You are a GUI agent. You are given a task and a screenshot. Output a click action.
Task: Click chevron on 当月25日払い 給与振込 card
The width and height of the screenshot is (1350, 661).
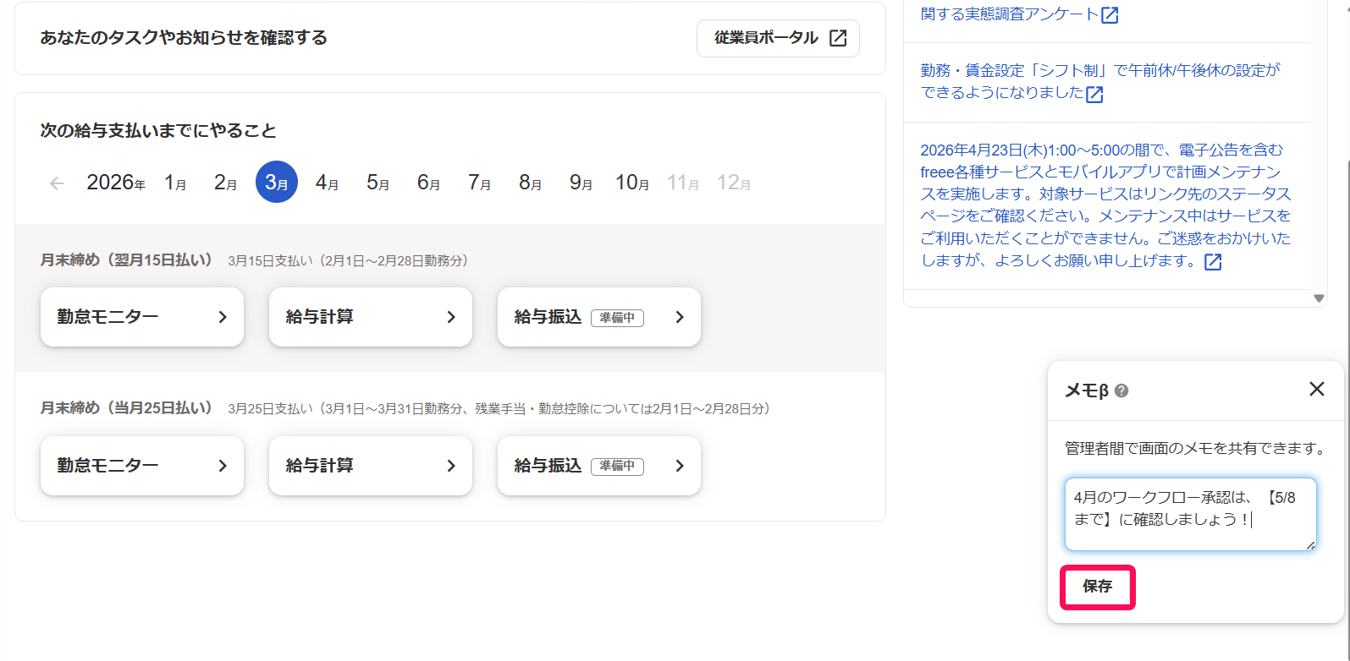point(680,466)
